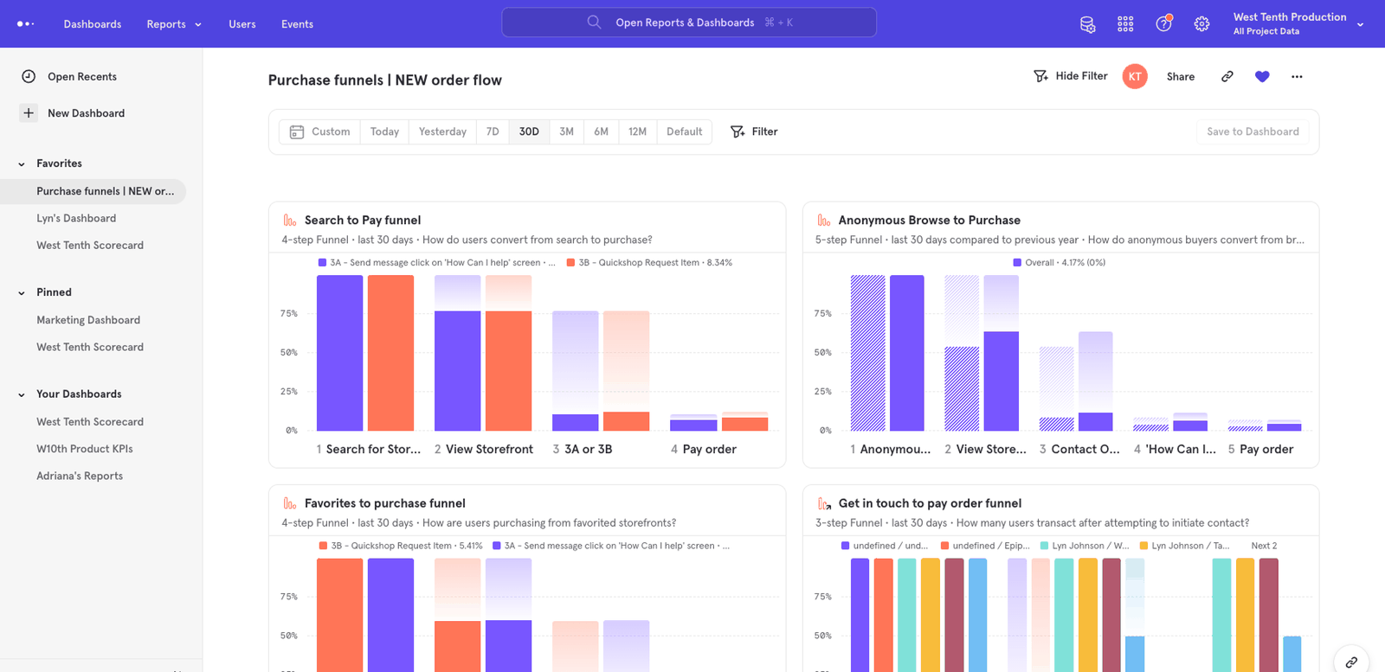Go to the Dashboards menu
Image resolution: width=1385 pixels, height=672 pixels.
tap(93, 24)
